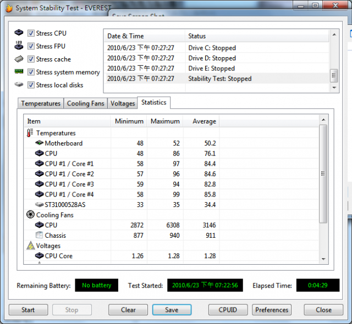The width and height of the screenshot is (352, 324).
Task: Click the Date & Time column header
Action: [144, 36]
